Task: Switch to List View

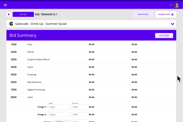Action: 164,35
